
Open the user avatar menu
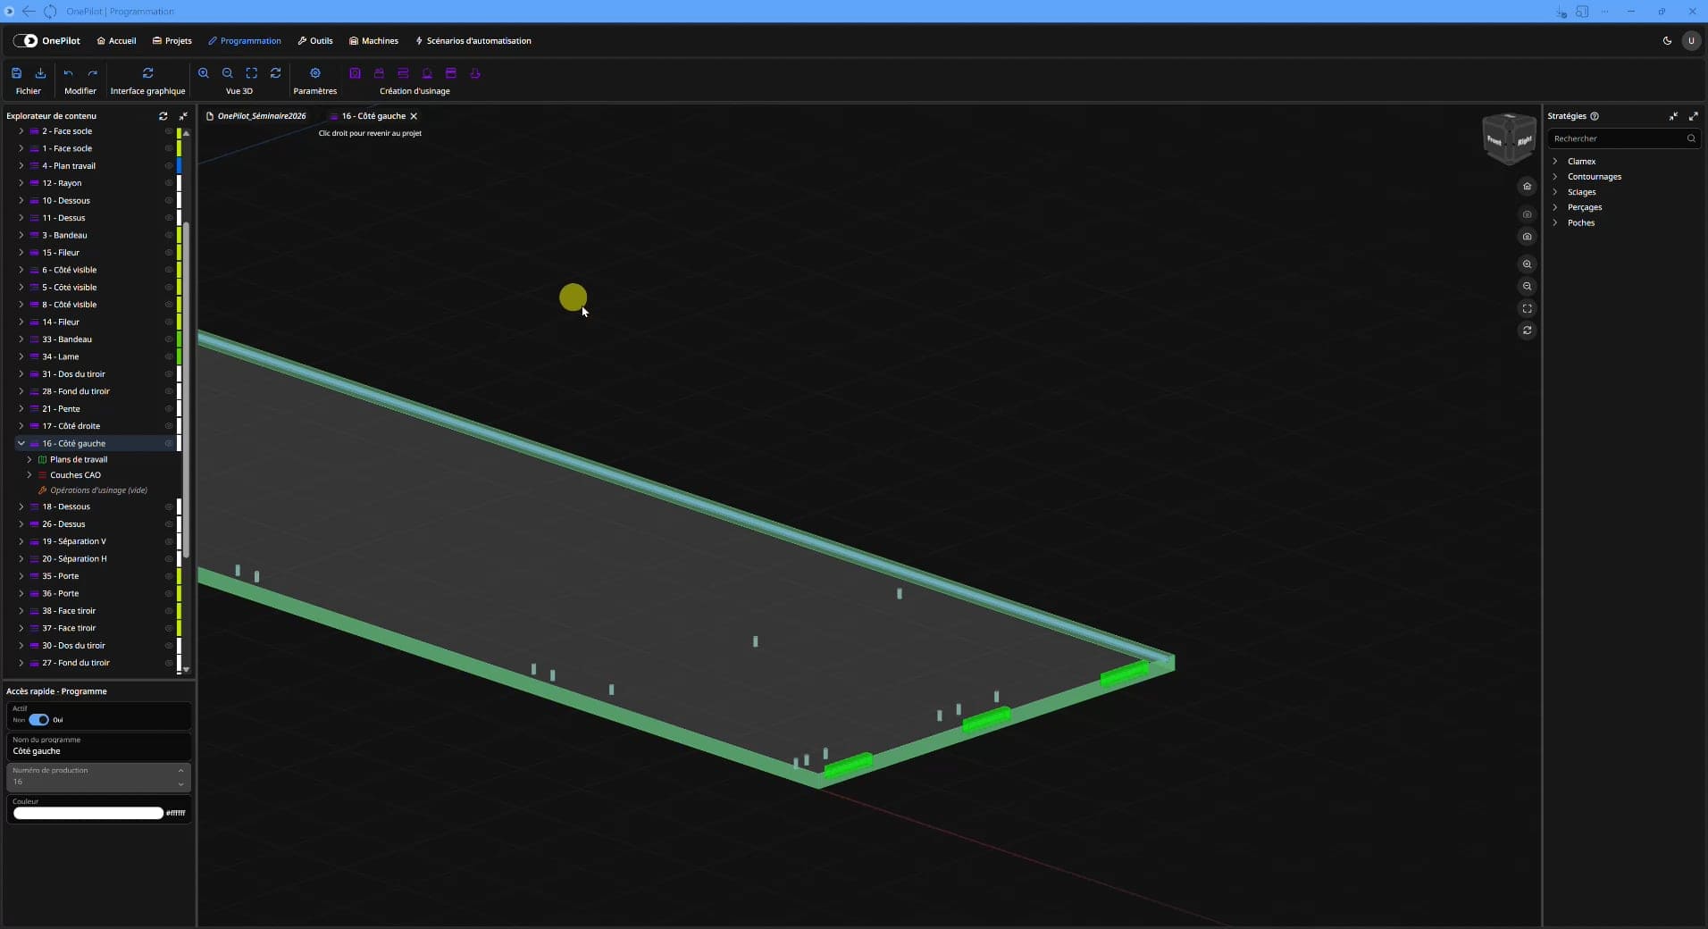tap(1691, 41)
